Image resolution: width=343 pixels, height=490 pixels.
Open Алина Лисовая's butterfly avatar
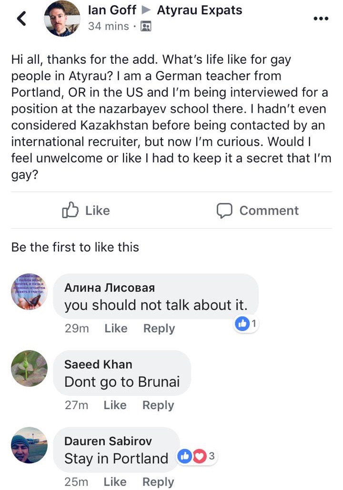click(29, 291)
